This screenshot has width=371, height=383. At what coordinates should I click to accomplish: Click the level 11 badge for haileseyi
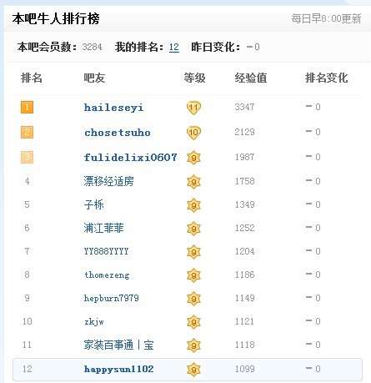point(193,108)
